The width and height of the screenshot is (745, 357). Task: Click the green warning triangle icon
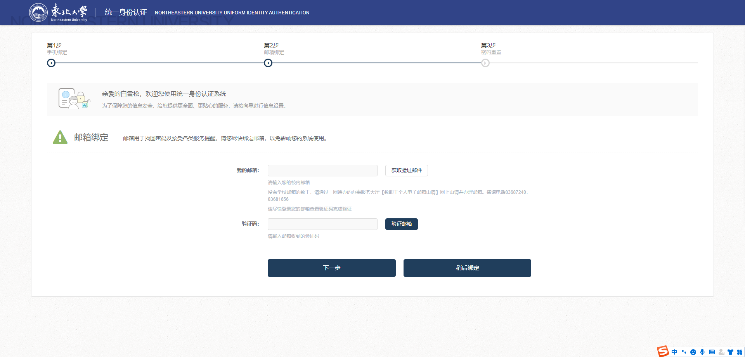[x=60, y=137]
